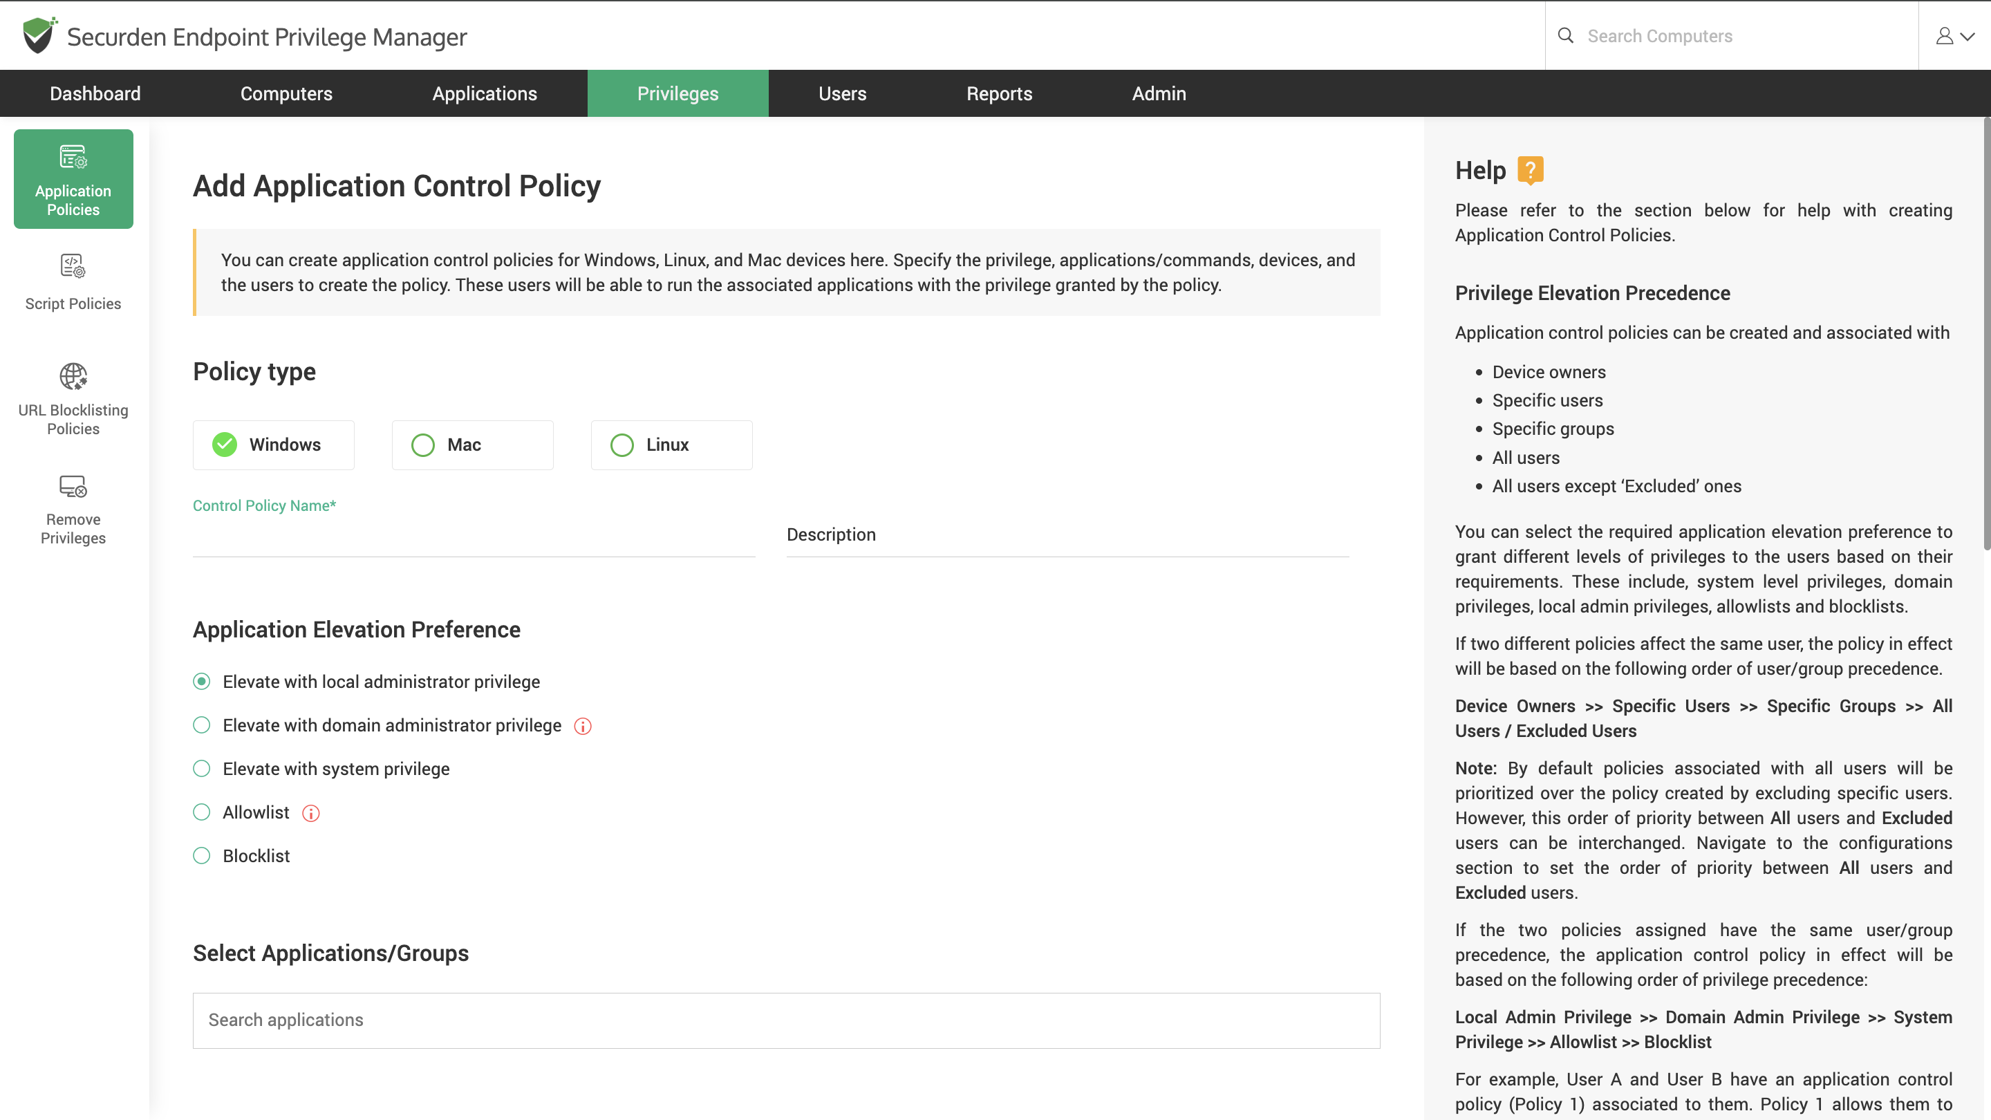Screen dimensions: 1991x1120
Task: Open the Applications tab
Action: [485, 93]
